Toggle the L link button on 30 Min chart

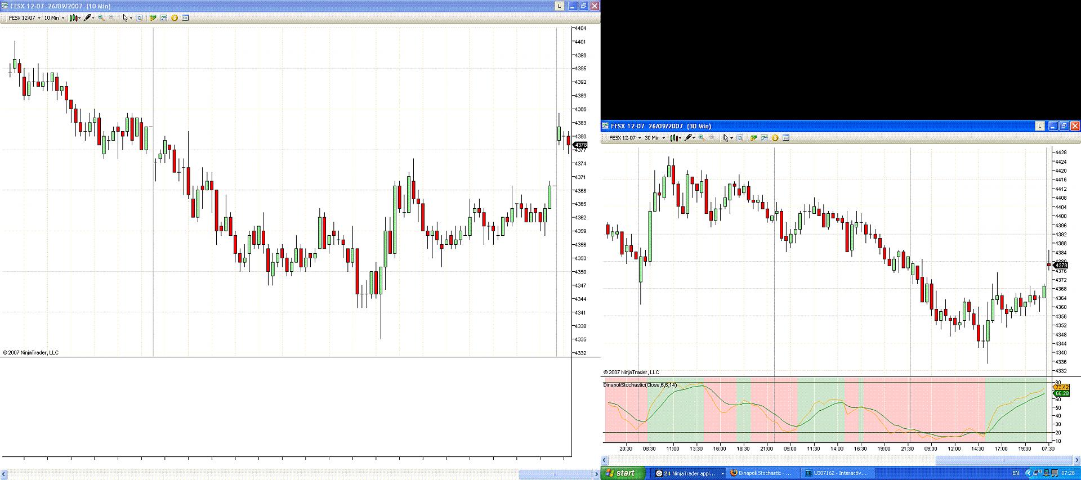click(x=1040, y=126)
